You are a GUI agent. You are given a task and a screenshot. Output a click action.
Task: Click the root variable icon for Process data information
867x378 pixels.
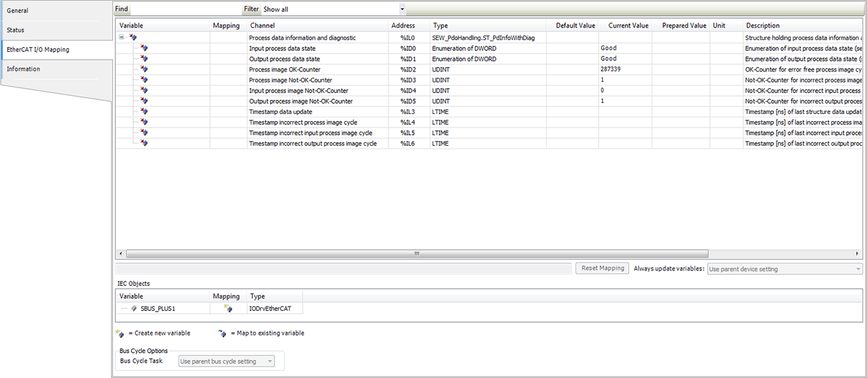coord(133,38)
